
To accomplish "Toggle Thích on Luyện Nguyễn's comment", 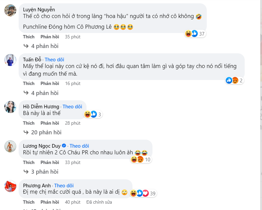I will click(29, 37).
